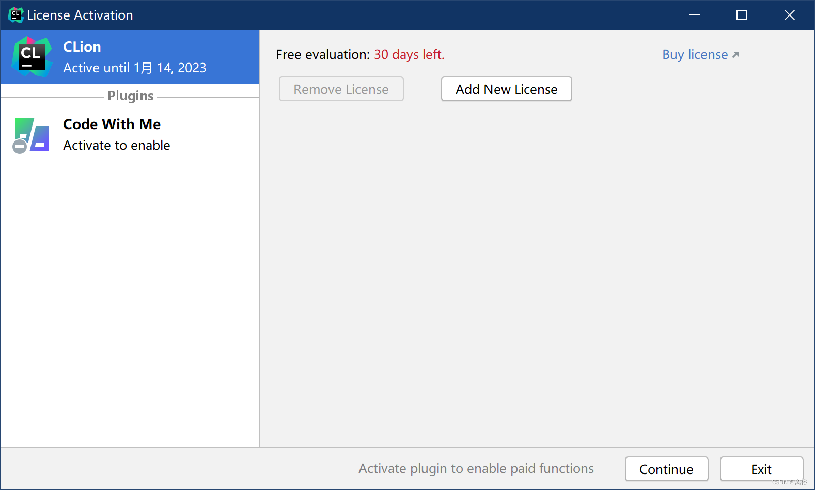
Task: Select the CLion product entry
Action: pos(130,57)
